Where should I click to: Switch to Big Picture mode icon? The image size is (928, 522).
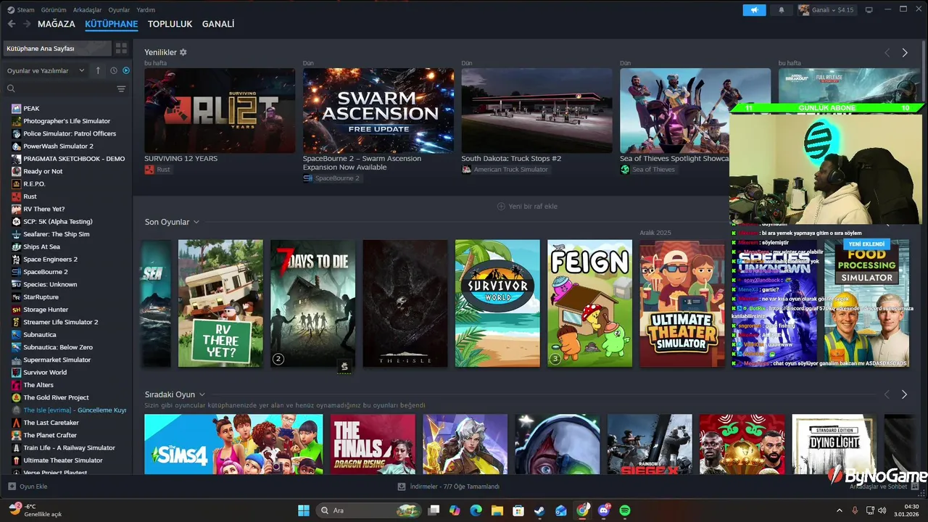(x=869, y=10)
